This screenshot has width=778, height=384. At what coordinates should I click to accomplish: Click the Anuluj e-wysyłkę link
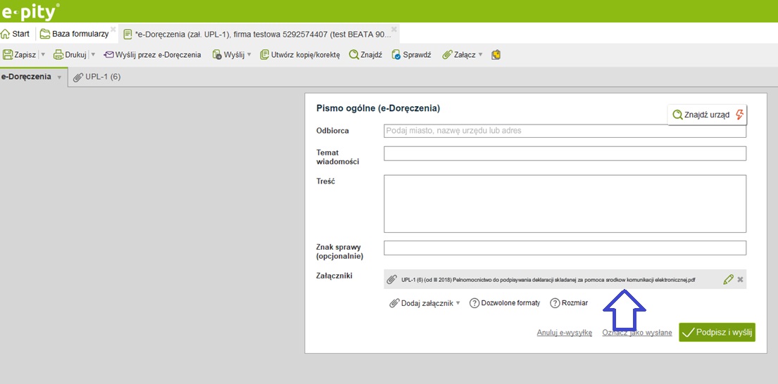tap(564, 333)
